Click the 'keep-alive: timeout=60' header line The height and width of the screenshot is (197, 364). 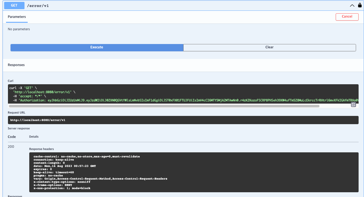54,173
